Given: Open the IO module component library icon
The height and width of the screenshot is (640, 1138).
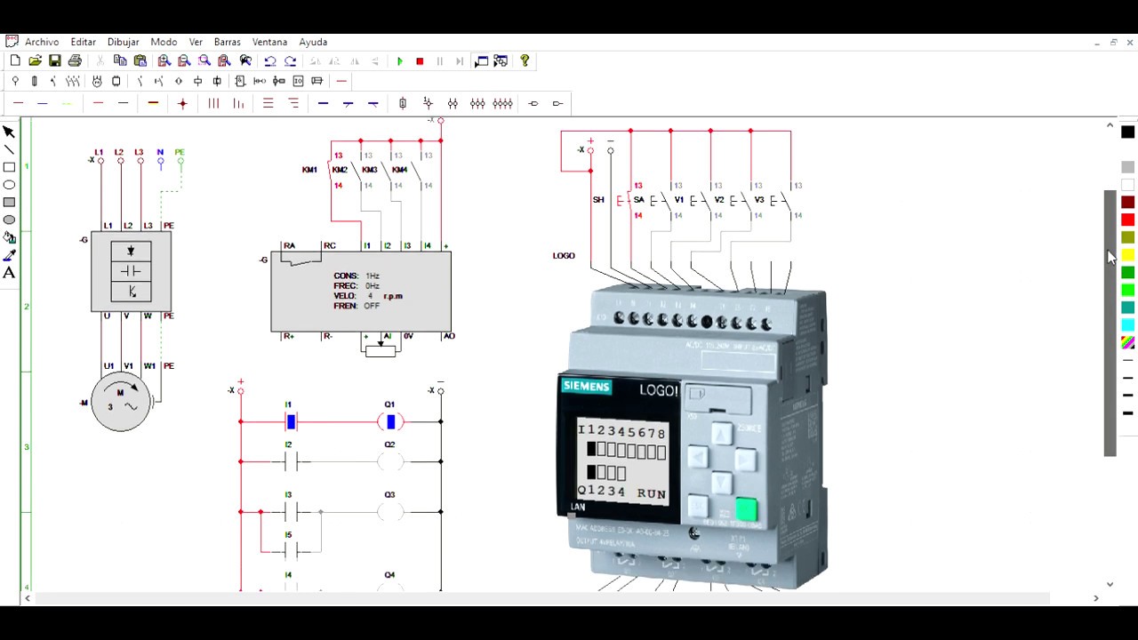Looking at the screenshot, I should (x=299, y=81).
